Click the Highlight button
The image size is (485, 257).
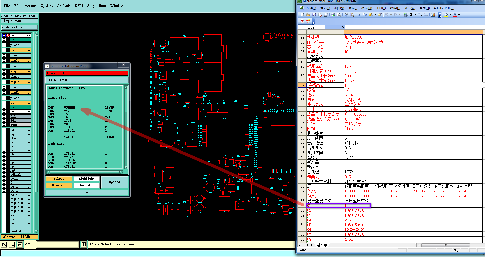click(86, 179)
